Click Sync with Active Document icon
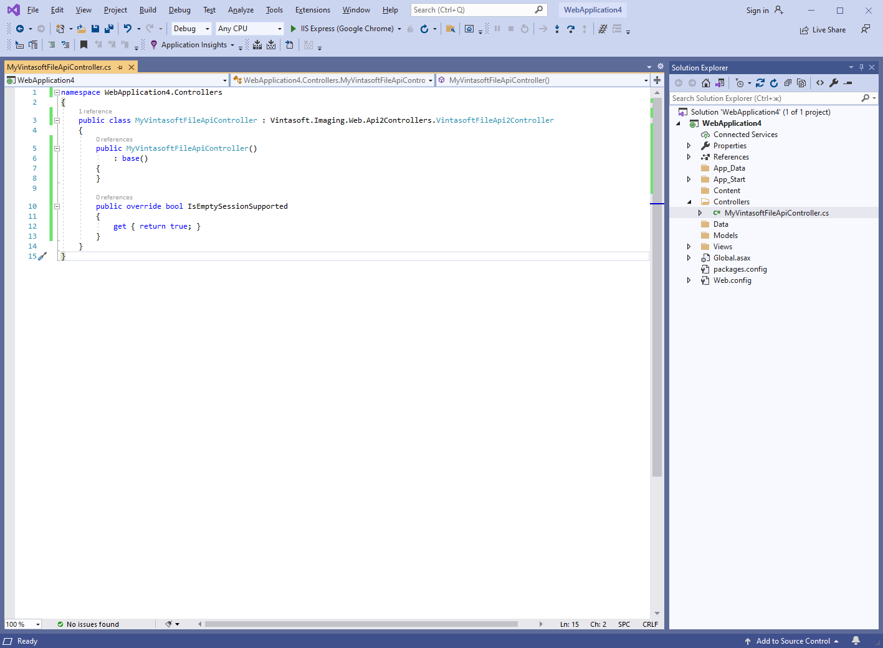This screenshot has width=883, height=648. pos(760,83)
